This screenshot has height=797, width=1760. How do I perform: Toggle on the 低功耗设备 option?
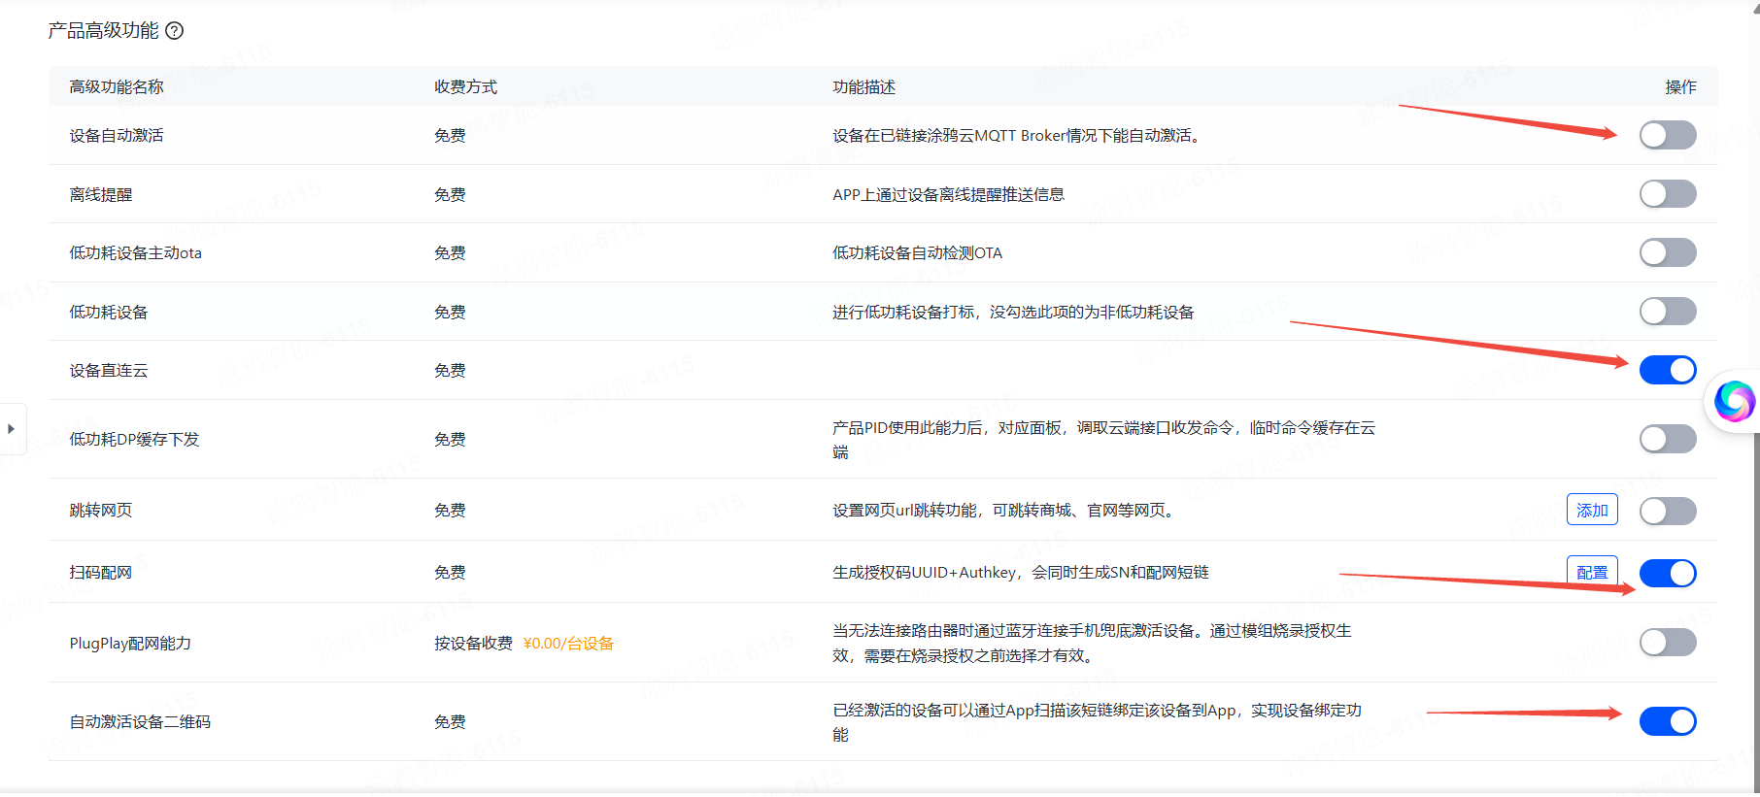1667,312
